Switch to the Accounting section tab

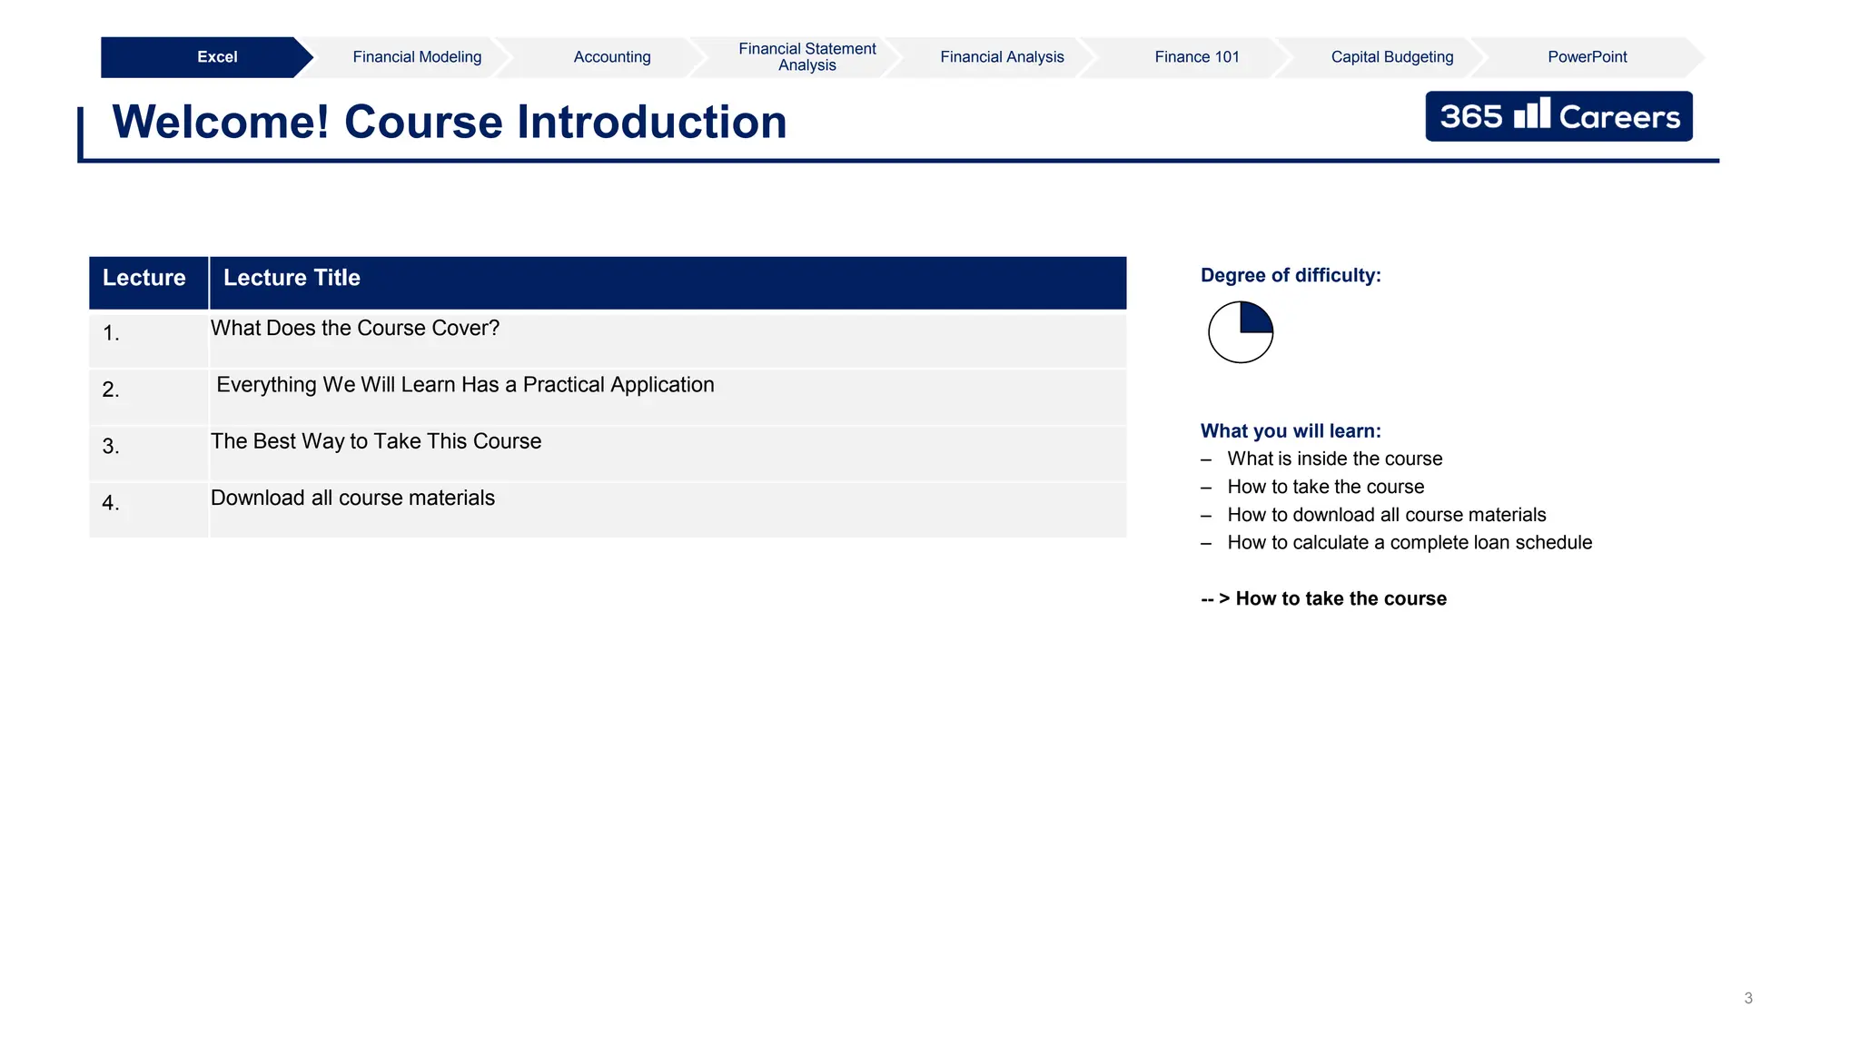pos(612,57)
